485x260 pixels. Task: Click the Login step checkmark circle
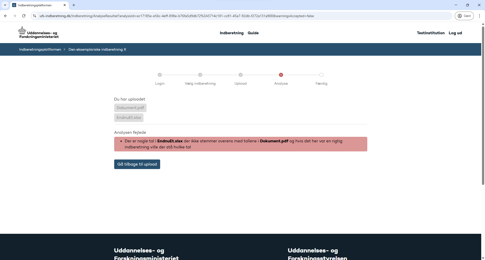pos(160,75)
